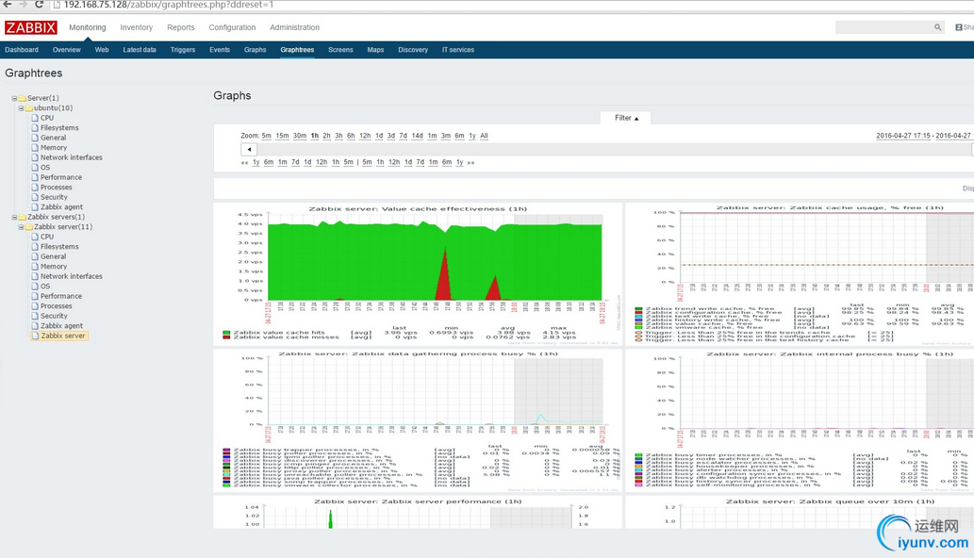The height and width of the screenshot is (558, 974).
Task: Click the Zabbix server folder icon
Action: [28, 227]
